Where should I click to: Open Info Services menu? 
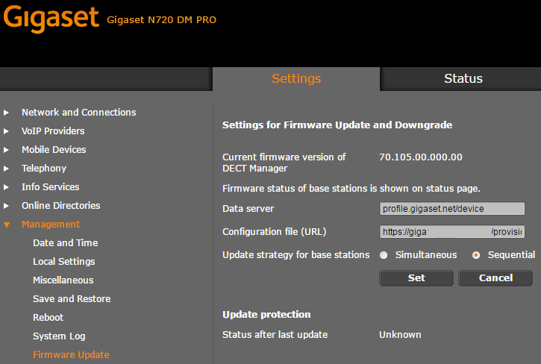click(x=51, y=187)
